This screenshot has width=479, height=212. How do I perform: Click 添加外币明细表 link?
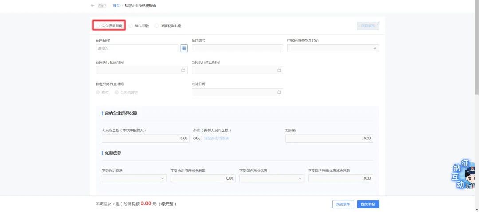[216, 138]
